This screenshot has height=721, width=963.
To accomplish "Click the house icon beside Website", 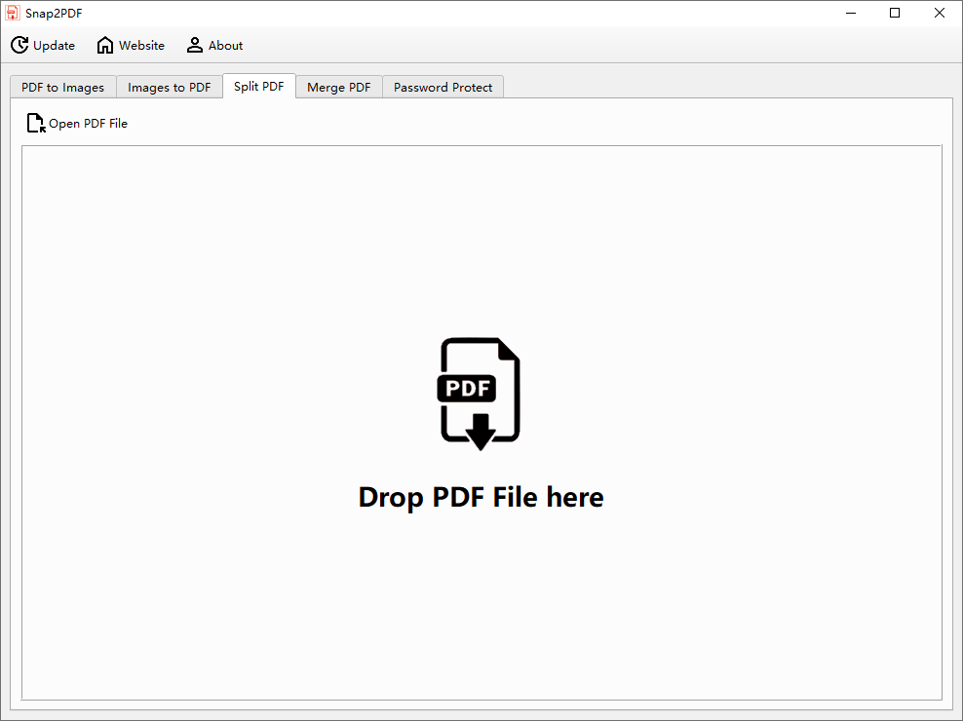I will pyautogui.click(x=105, y=46).
